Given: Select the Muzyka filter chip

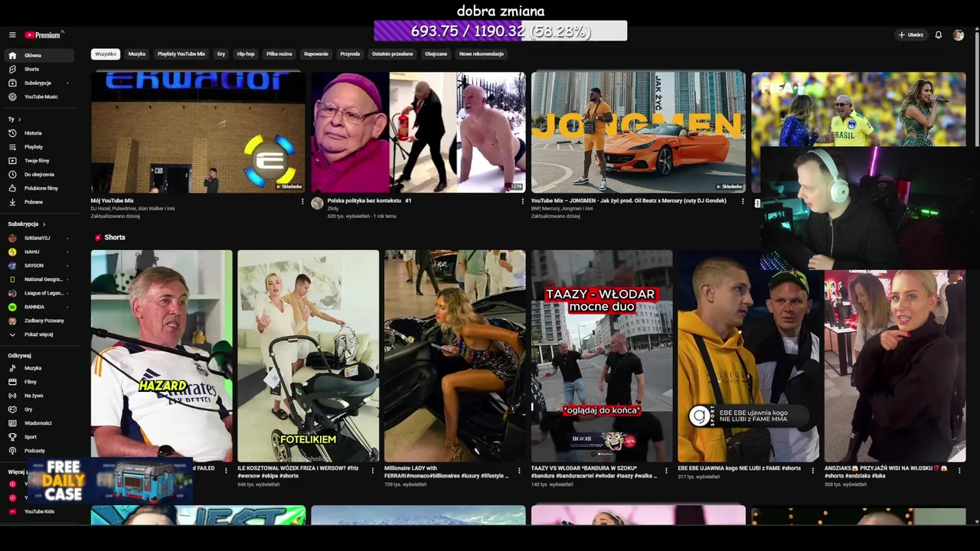Looking at the screenshot, I should pyautogui.click(x=137, y=54).
